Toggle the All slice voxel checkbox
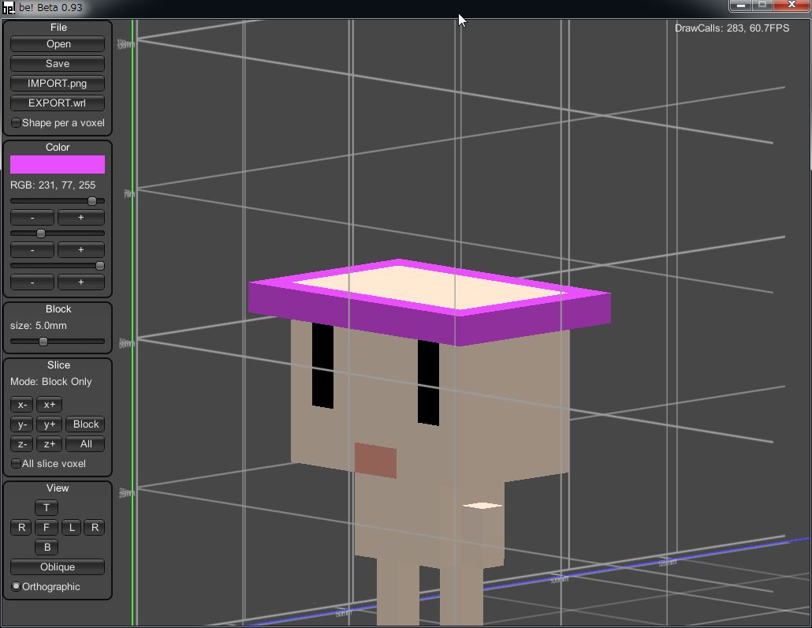The height and width of the screenshot is (628, 812). (x=17, y=464)
